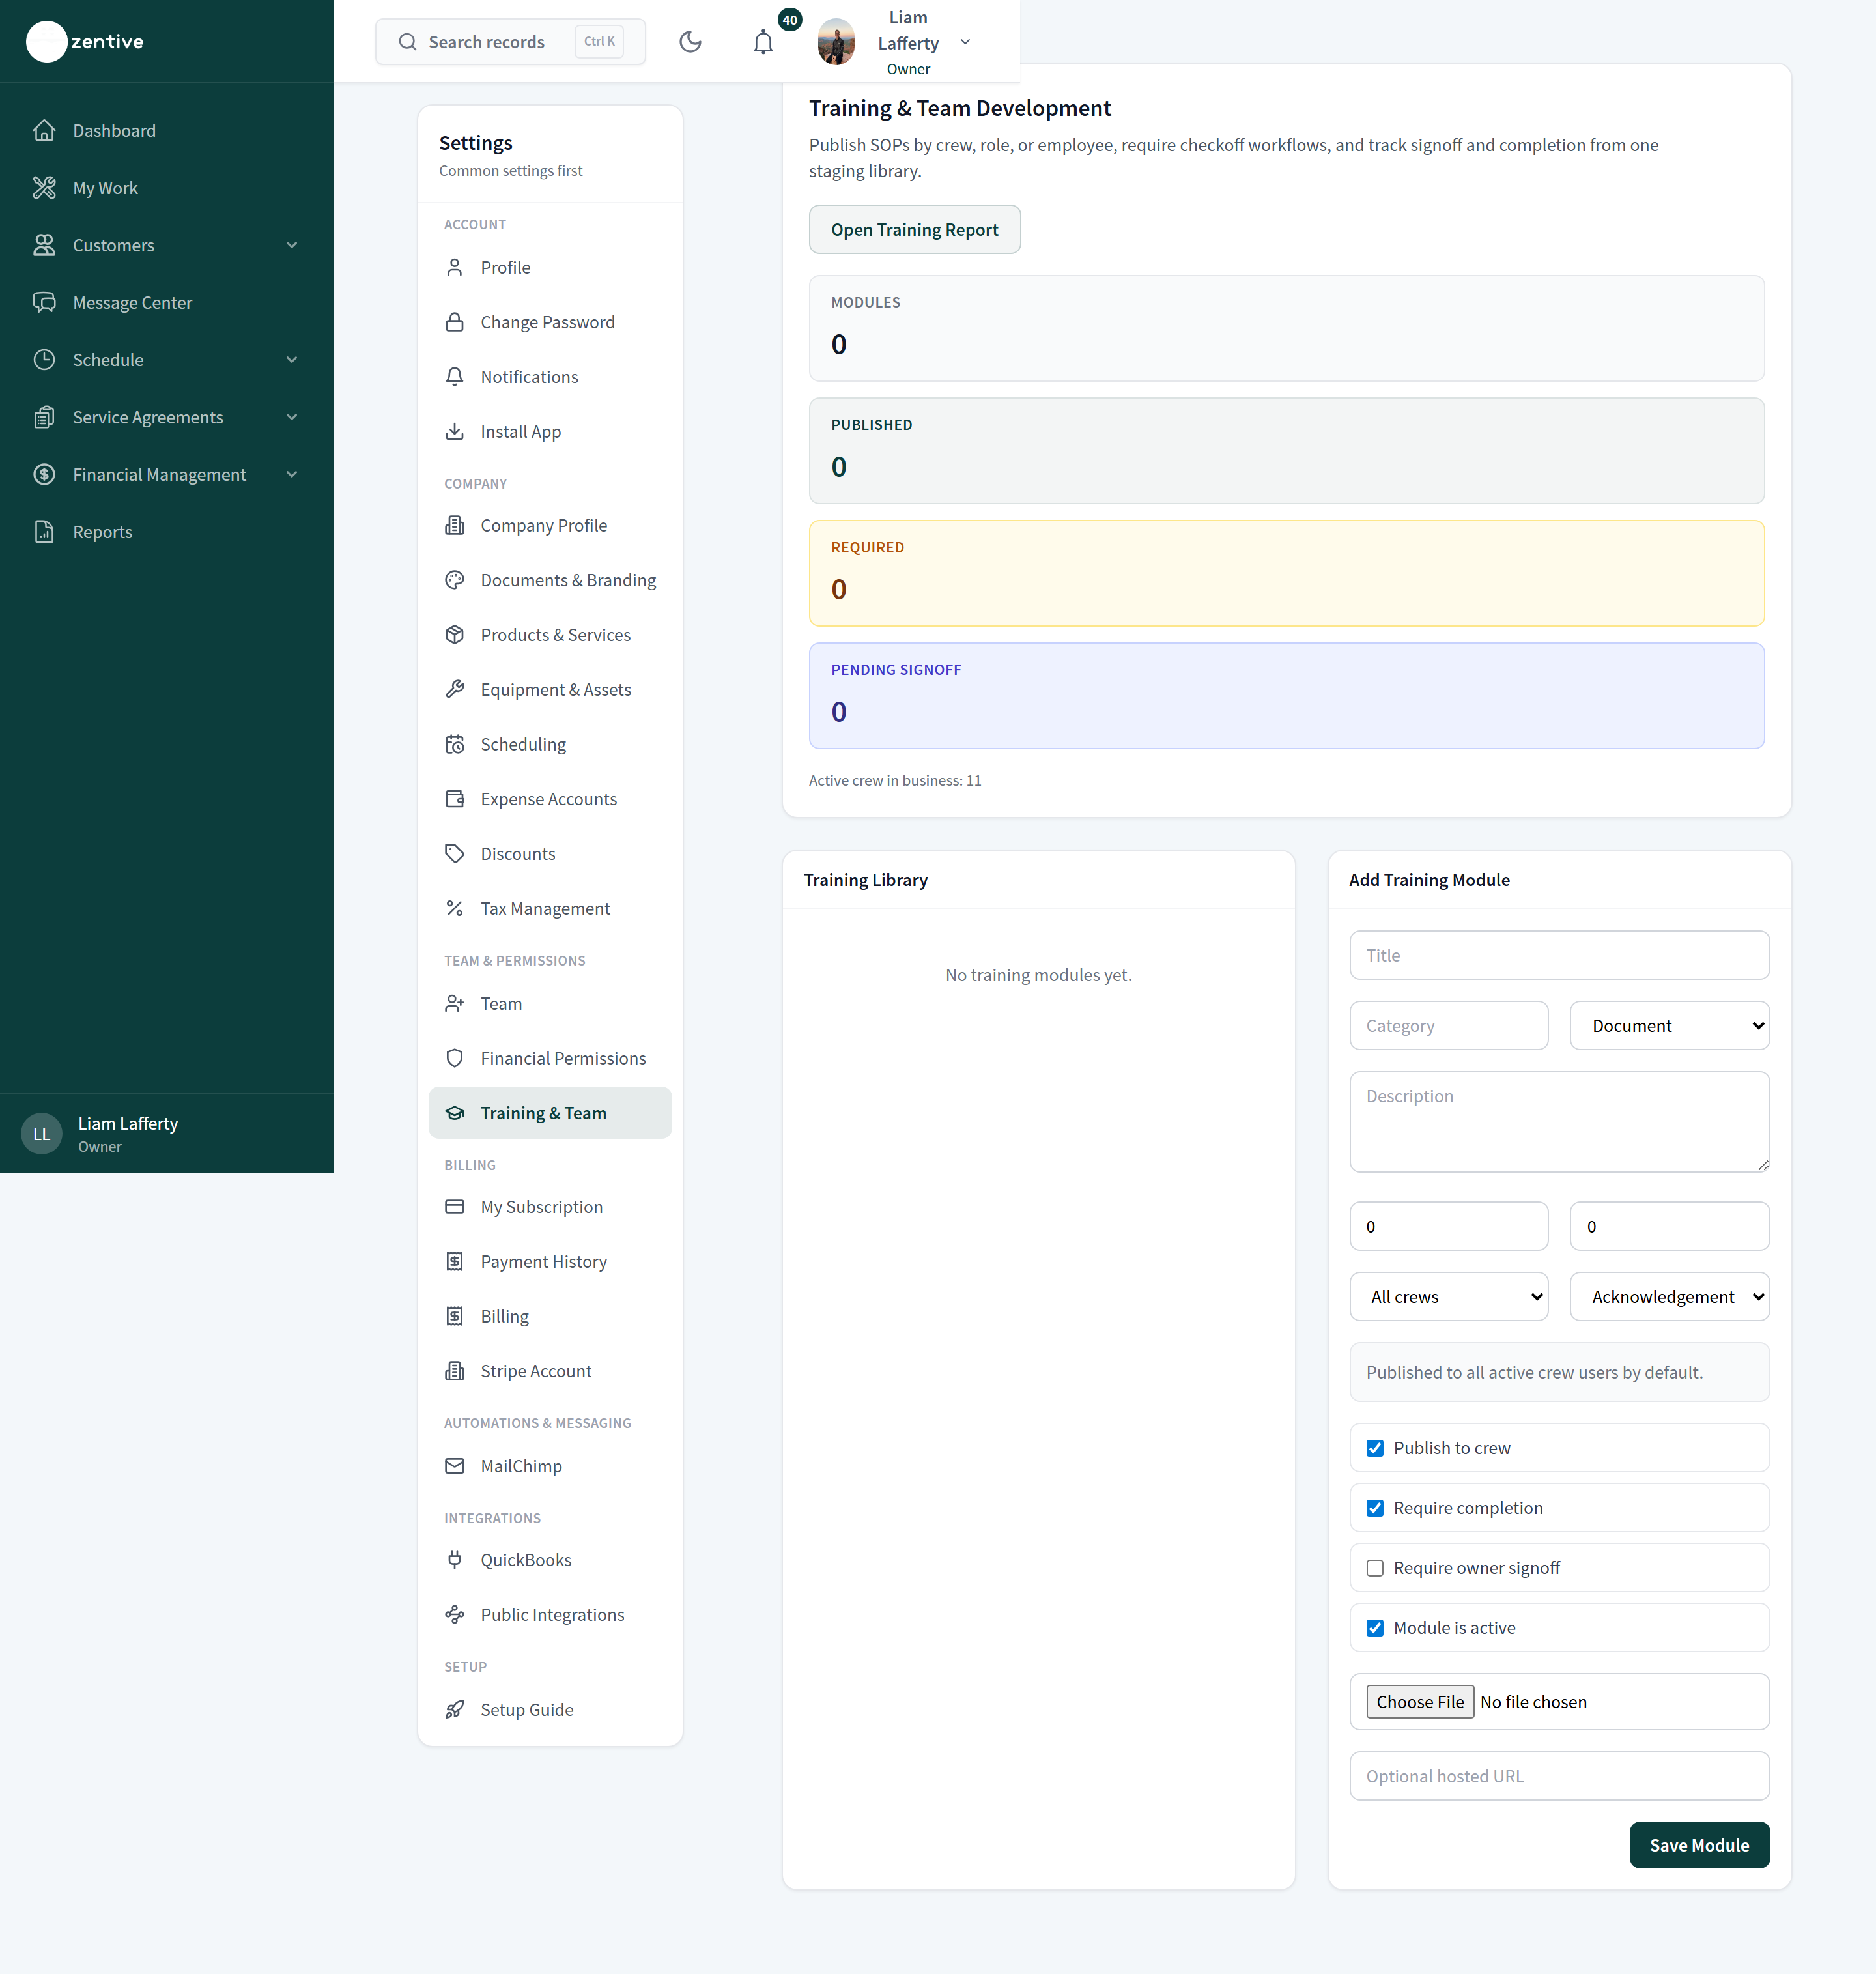The image size is (1876, 1974).
Task: Open Notifications settings
Action: coord(550,377)
